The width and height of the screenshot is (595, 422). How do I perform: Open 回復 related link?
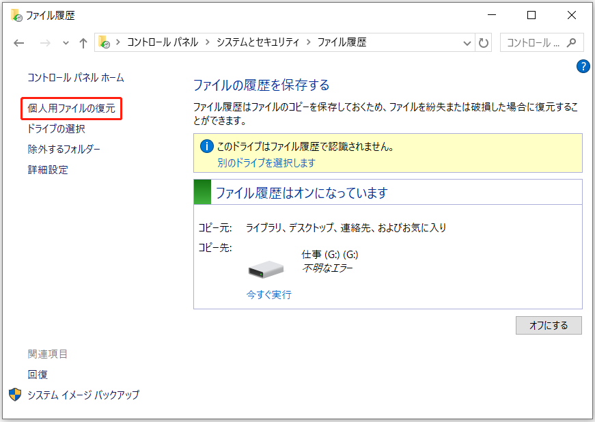(x=38, y=375)
